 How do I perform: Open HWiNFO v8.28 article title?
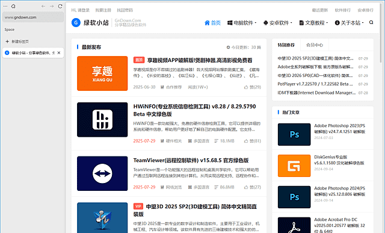[194, 110]
